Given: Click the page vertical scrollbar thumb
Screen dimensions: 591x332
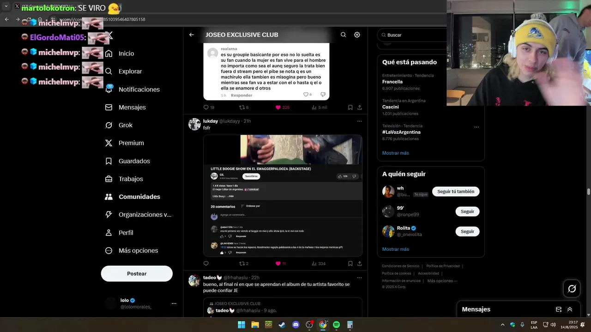Looking at the screenshot, I should click(588, 191).
